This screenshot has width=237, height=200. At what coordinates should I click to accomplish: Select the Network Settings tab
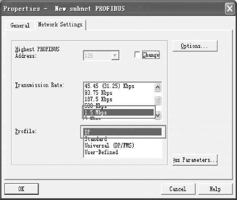click(60, 25)
